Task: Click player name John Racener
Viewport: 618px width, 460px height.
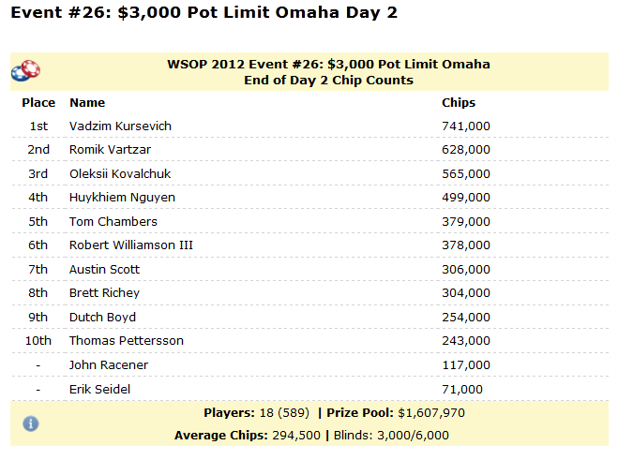Action: [109, 365]
